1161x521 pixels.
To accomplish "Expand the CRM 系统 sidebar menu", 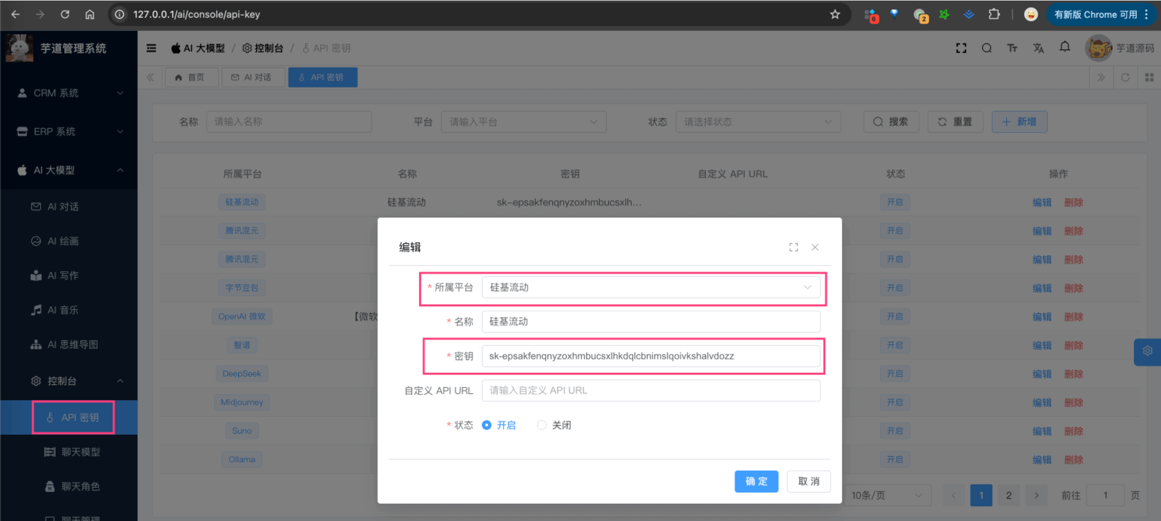I will pos(69,93).
